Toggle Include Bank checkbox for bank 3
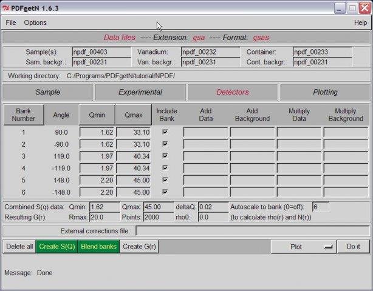The height and width of the screenshot is (291, 373). pos(165,156)
